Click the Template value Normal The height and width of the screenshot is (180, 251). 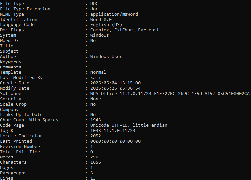coord(98,72)
